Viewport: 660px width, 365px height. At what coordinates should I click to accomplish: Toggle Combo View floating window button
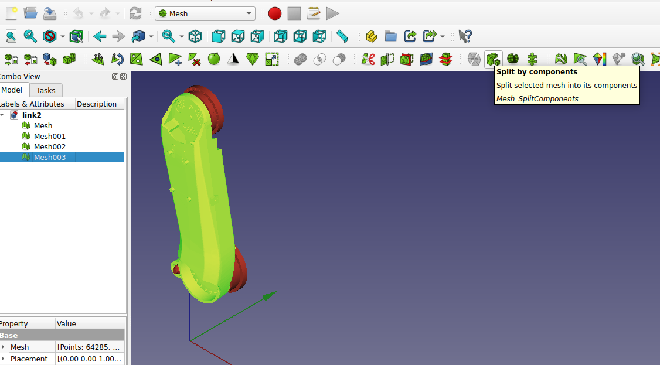(x=115, y=76)
